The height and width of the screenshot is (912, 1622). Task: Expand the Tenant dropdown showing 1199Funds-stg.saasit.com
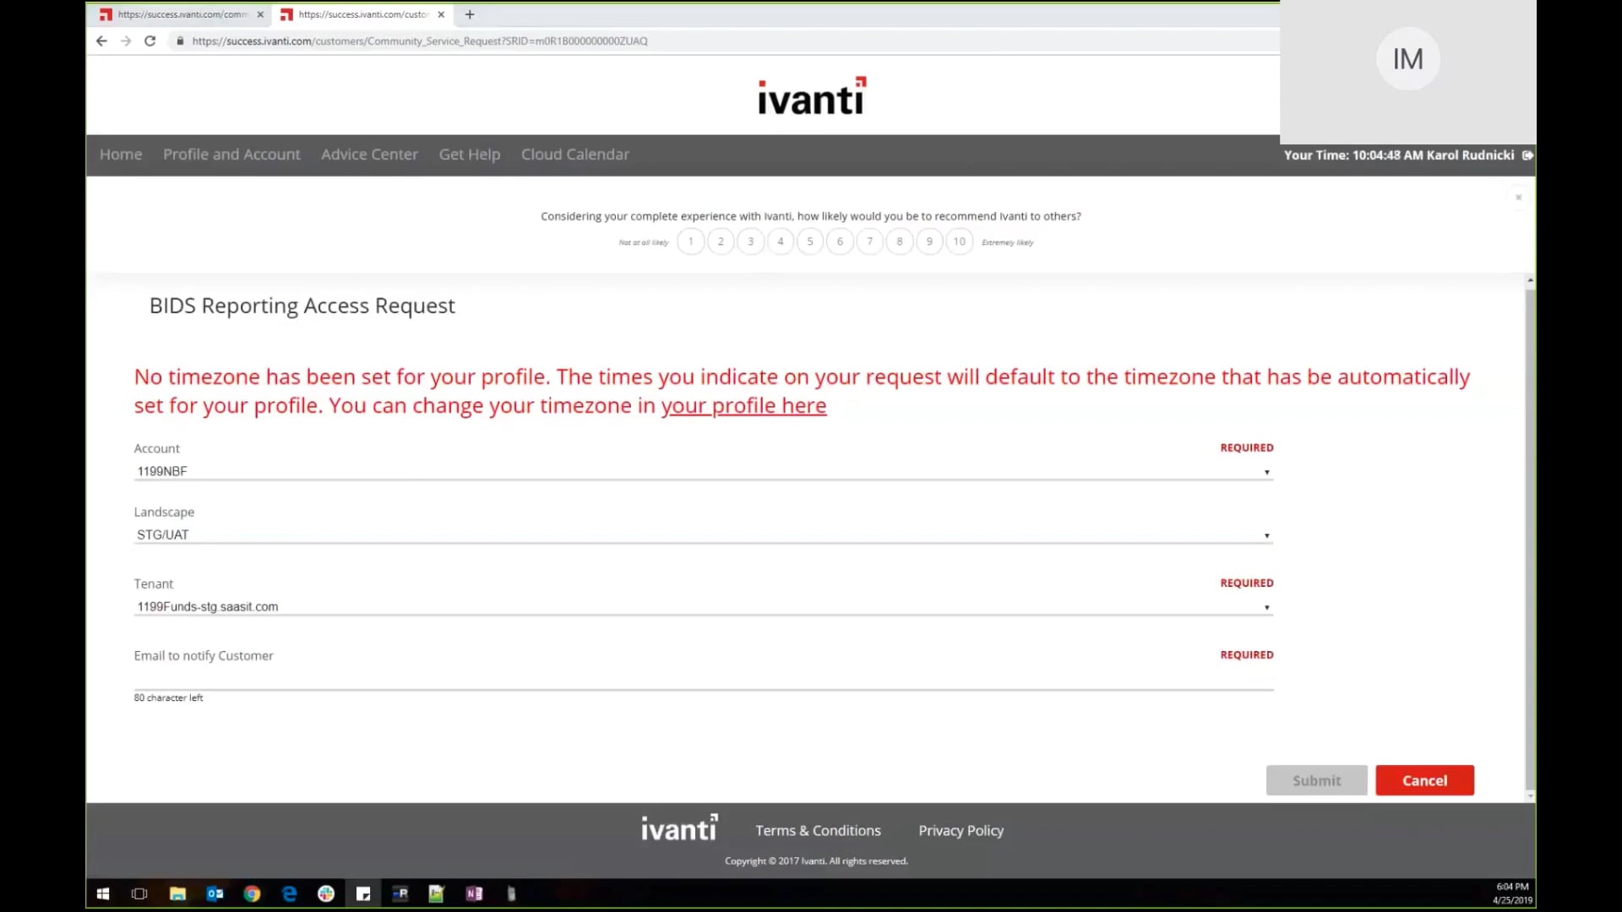pyautogui.click(x=703, y=606)
